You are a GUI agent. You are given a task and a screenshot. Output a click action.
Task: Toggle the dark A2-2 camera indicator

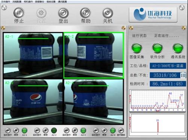coord(54,131)
